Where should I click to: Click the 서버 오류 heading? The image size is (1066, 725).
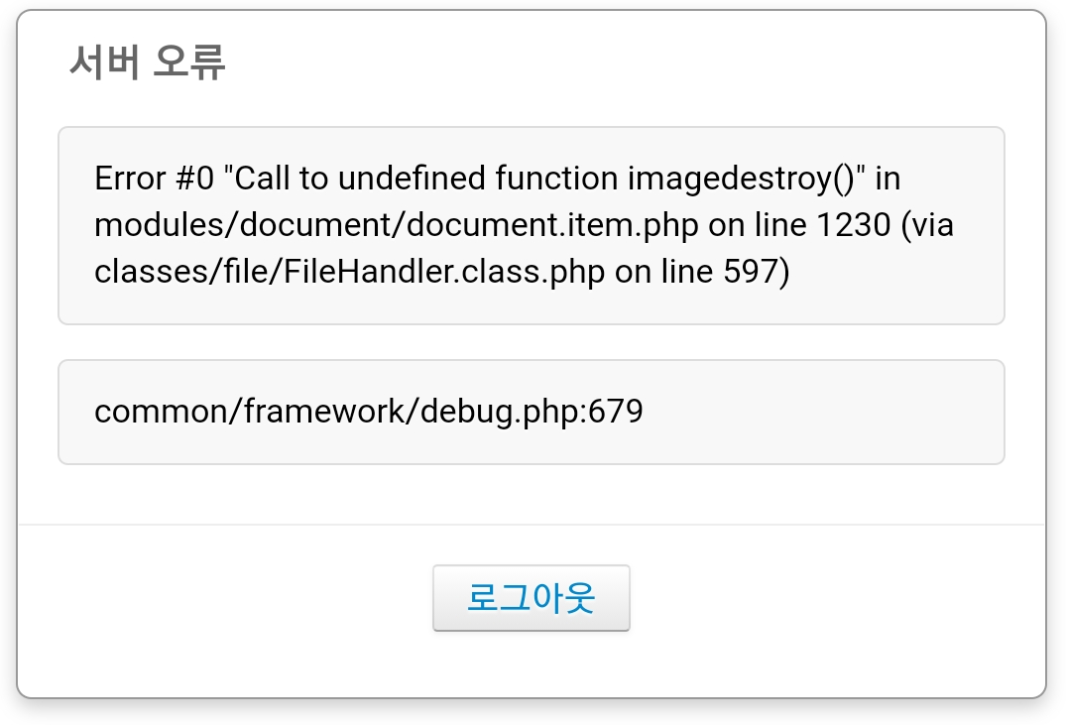148,61
